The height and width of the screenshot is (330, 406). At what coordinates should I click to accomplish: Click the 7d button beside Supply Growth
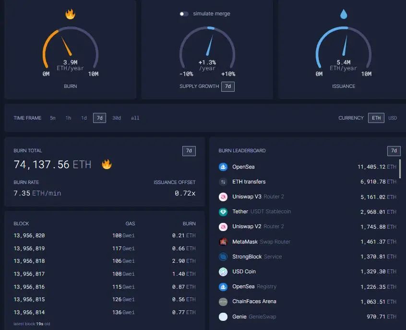pyautogui.click(x=228, y=86)
